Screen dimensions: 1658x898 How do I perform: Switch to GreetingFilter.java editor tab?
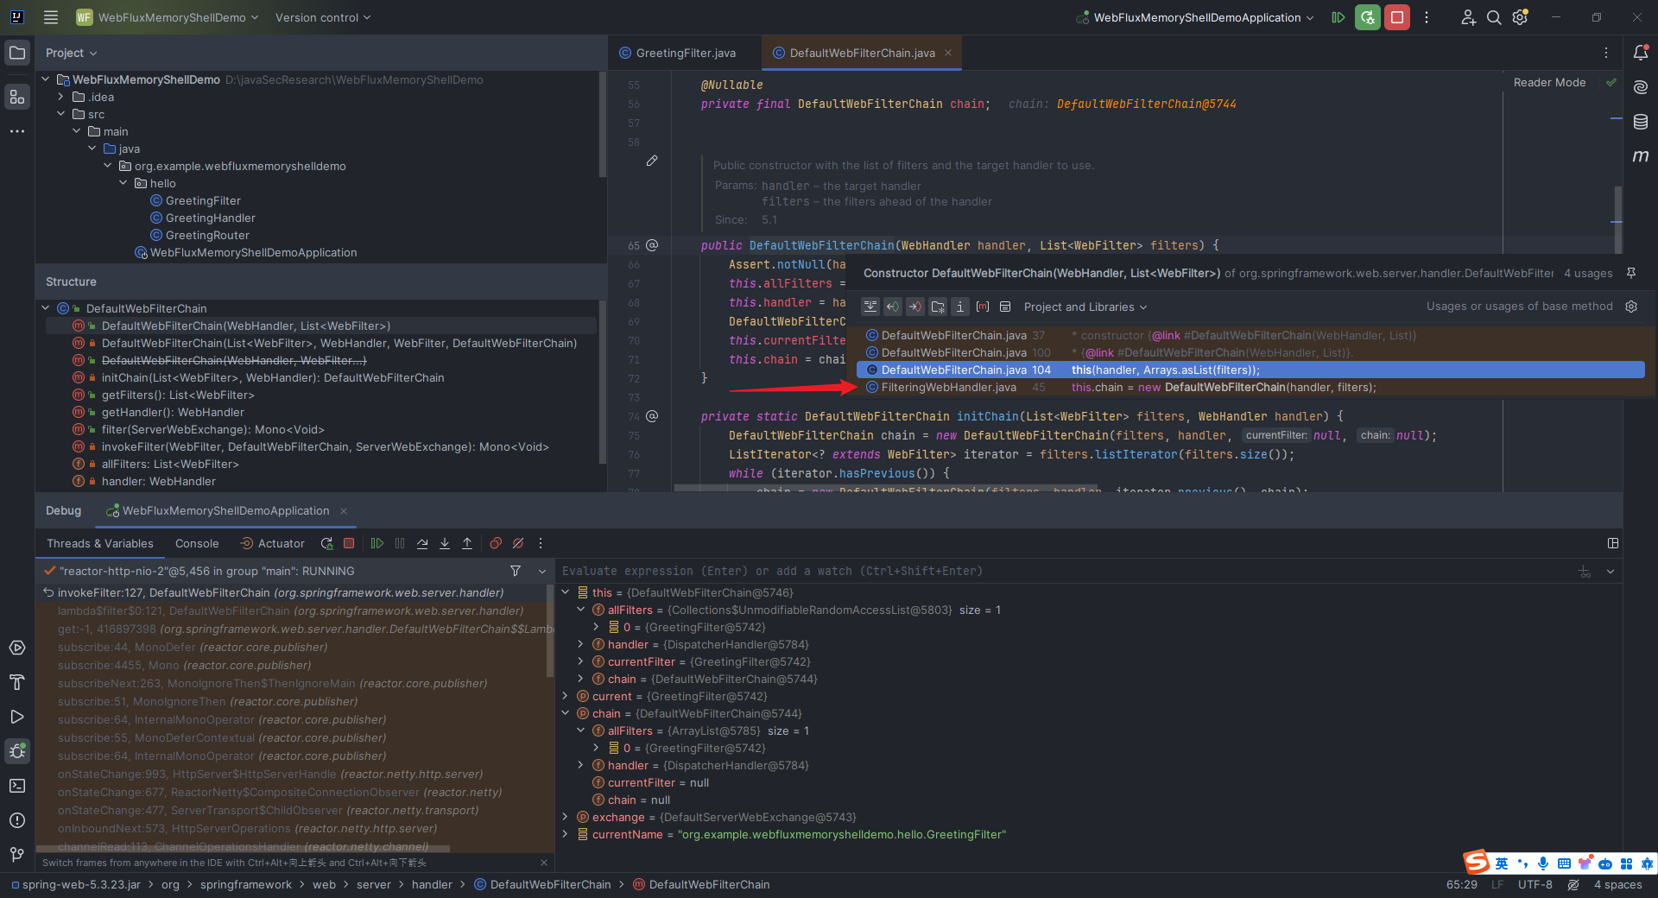pos(678,53)
